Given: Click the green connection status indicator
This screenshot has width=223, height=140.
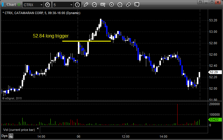Looking at the screenshot, I should point(19,5).
